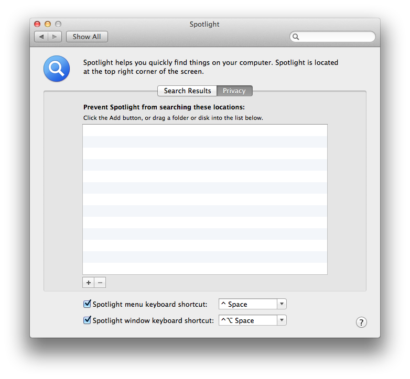Click the back navigation arrow
This screenshot has height=379, width=410.
[41, 37]
